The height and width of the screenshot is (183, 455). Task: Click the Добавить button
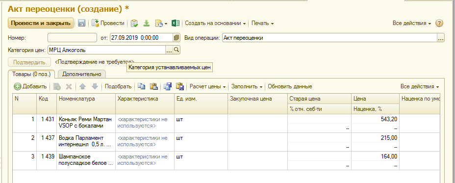(30, 86)
